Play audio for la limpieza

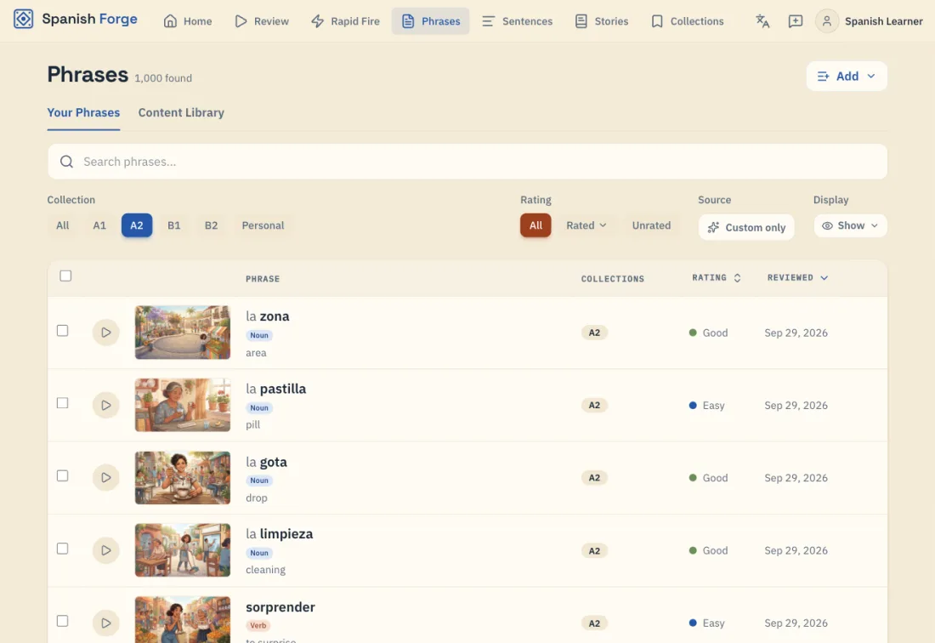click(x=105, y=550)
